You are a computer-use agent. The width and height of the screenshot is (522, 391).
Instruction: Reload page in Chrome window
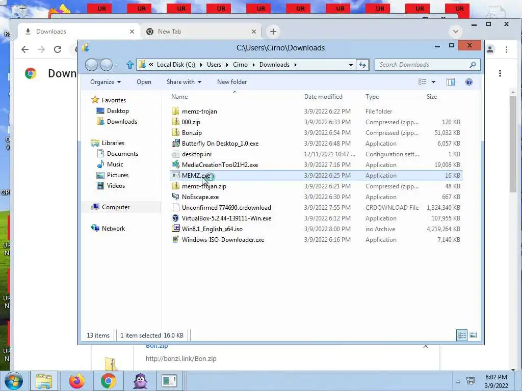(x=58, y=49)
